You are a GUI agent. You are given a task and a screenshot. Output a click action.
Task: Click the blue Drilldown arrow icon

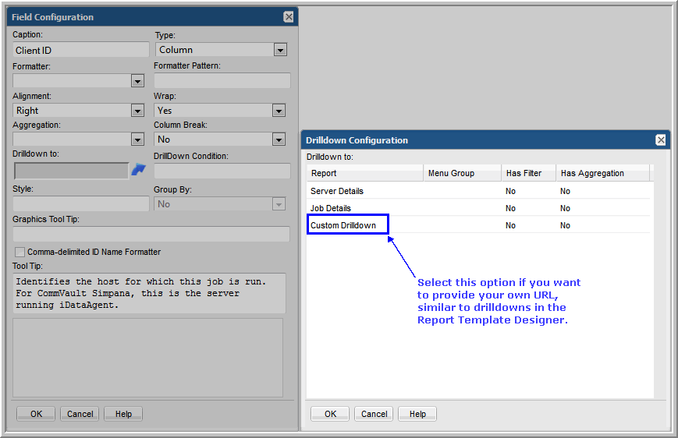click(x=138, y=170)
